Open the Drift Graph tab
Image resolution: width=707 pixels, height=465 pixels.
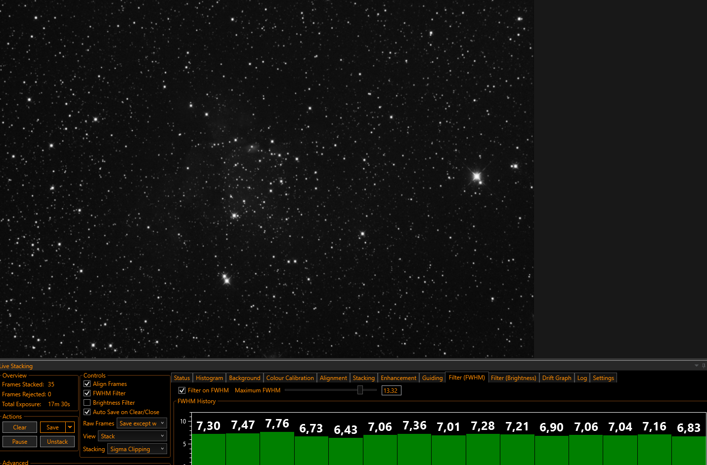tap(557, 378)
